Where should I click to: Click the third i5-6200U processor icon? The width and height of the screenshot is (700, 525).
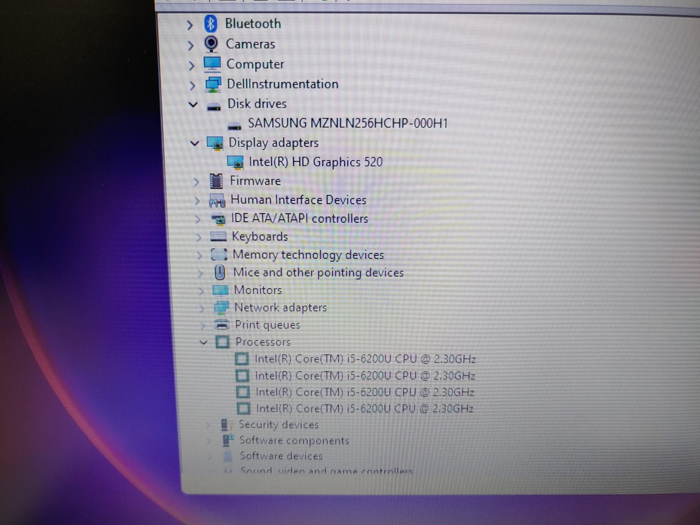pyautogui.click(x=243, y=392)
